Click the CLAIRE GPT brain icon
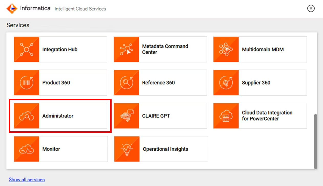 [x=126, y=116]
